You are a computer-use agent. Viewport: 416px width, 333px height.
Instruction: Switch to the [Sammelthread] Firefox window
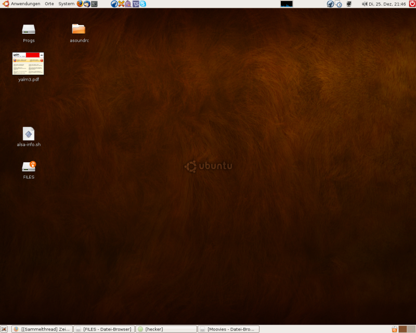pyautogui.click(x=42, y=329)
